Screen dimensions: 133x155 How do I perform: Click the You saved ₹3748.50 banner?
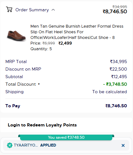point(66,137)
